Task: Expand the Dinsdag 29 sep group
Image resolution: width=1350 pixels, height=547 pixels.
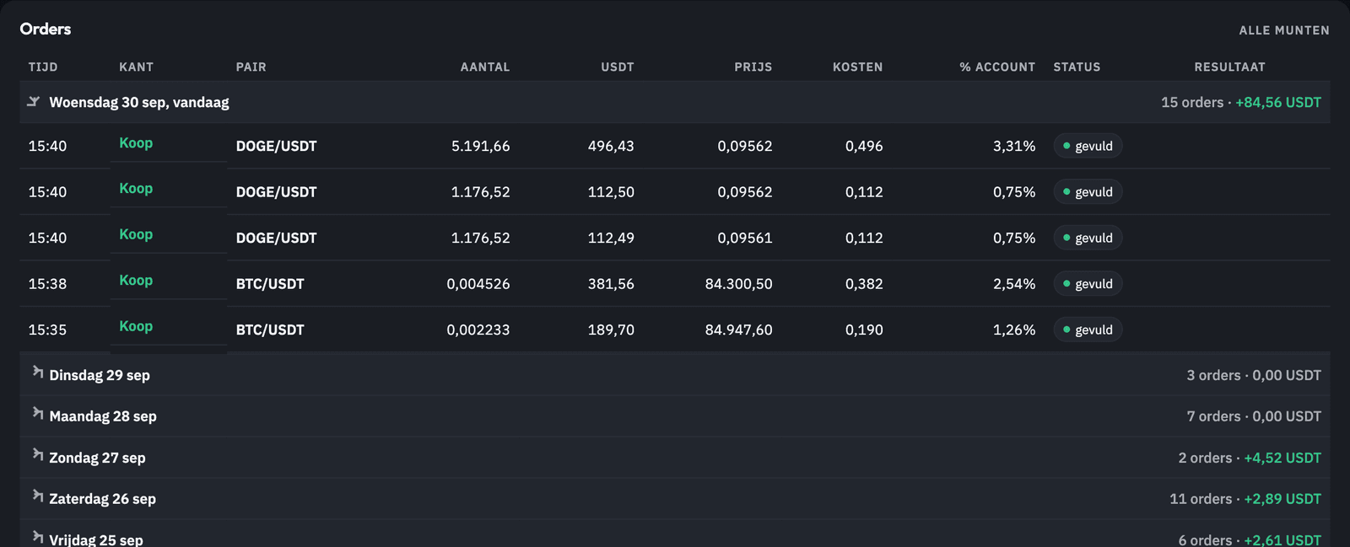Action: 38,372
